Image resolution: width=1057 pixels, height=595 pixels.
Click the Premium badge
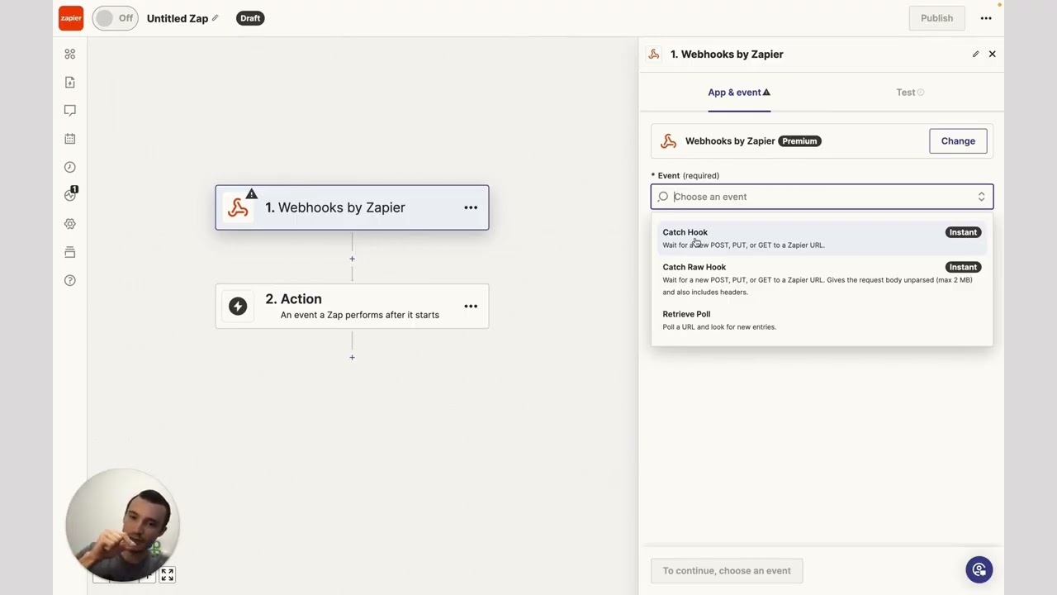pos(799,141)
